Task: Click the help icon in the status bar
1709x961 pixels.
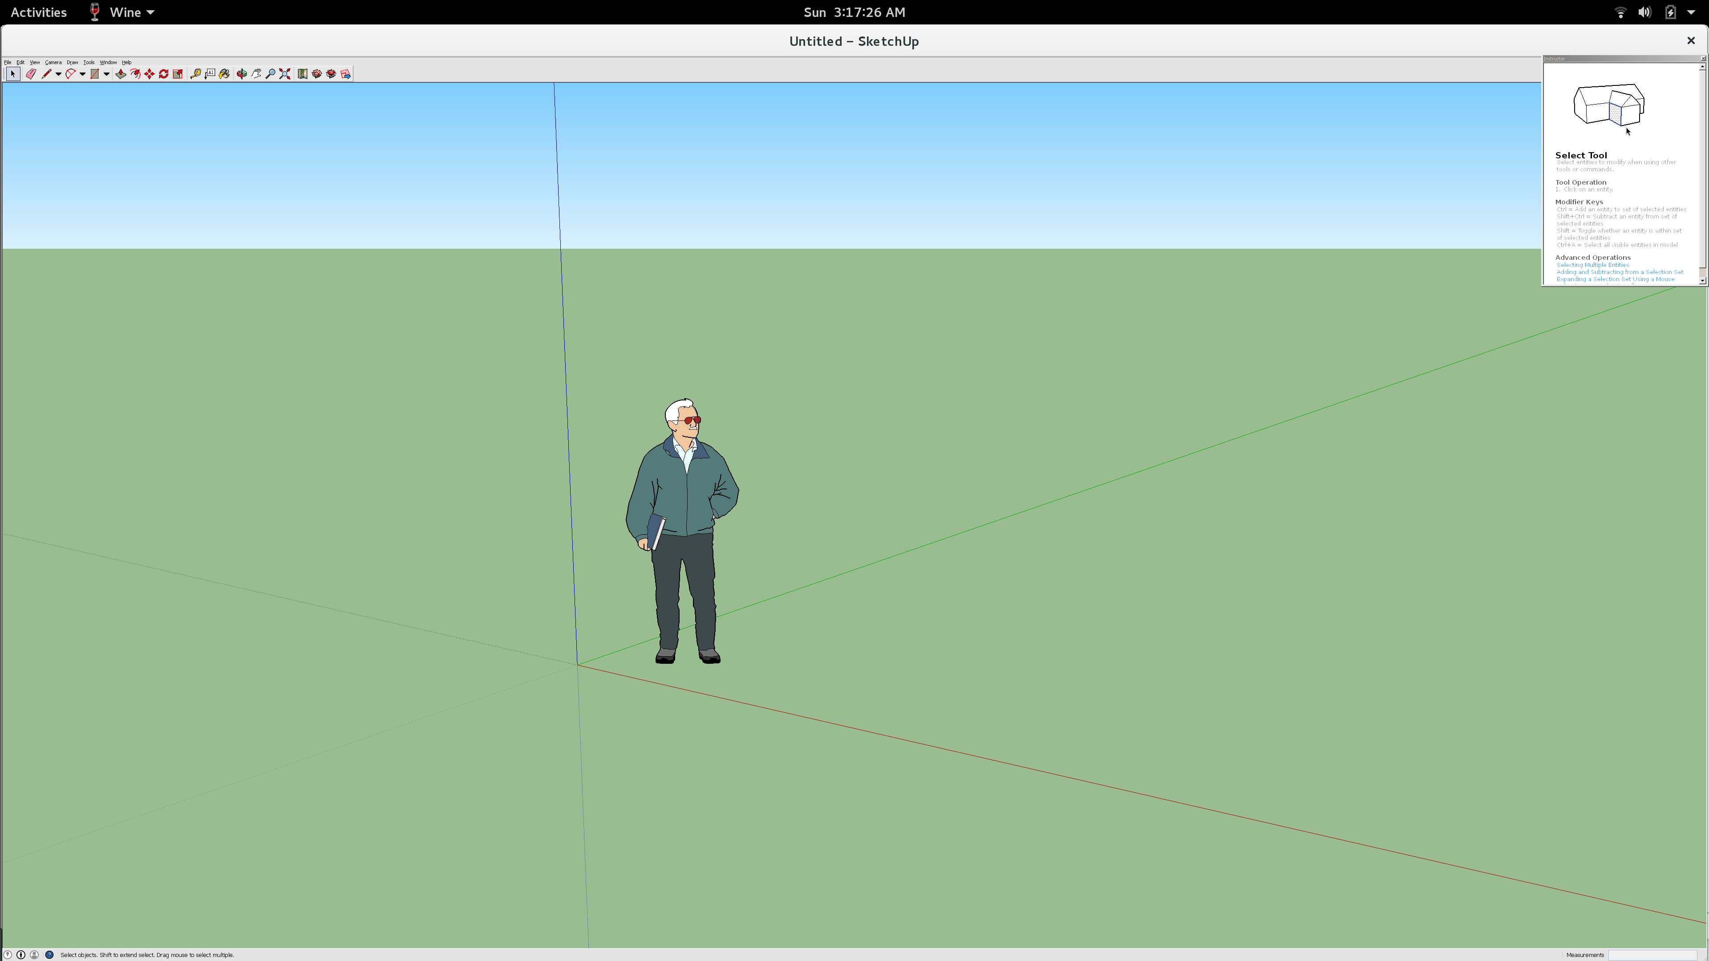Action: 50,954
